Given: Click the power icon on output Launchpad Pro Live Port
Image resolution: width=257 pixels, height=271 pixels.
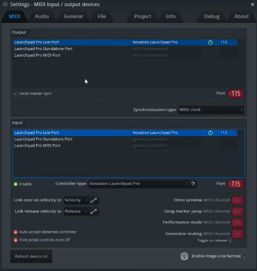Looking at the screenshot, I should [x=210, y=42].
